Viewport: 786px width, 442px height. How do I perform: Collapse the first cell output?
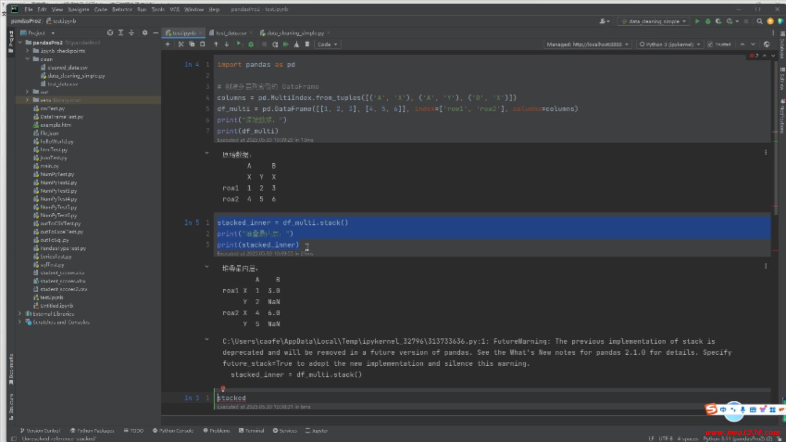pyautogui.click(x=207, y=153)
